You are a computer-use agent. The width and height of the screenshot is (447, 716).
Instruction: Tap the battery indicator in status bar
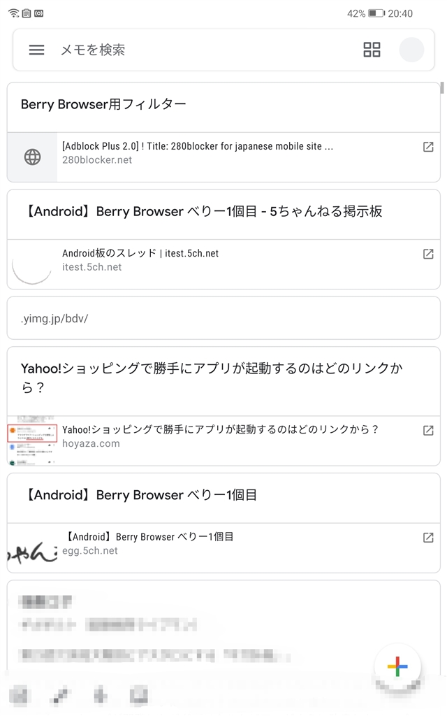(x=376, y=13)
